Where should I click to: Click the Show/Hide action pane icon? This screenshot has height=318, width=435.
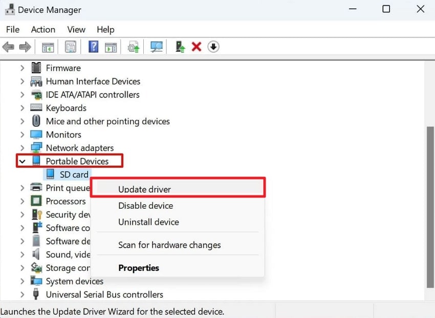click(x=112, y=47)
